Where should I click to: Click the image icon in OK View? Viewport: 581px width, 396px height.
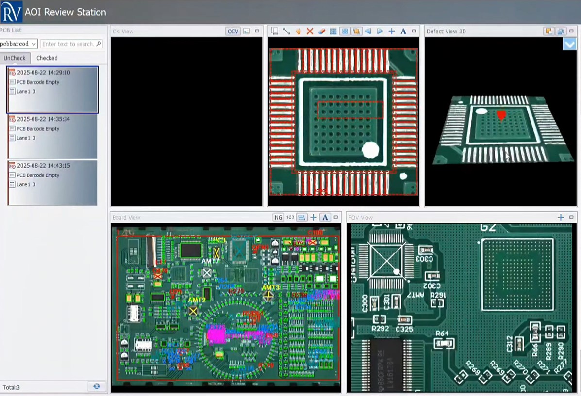(247, 32)
